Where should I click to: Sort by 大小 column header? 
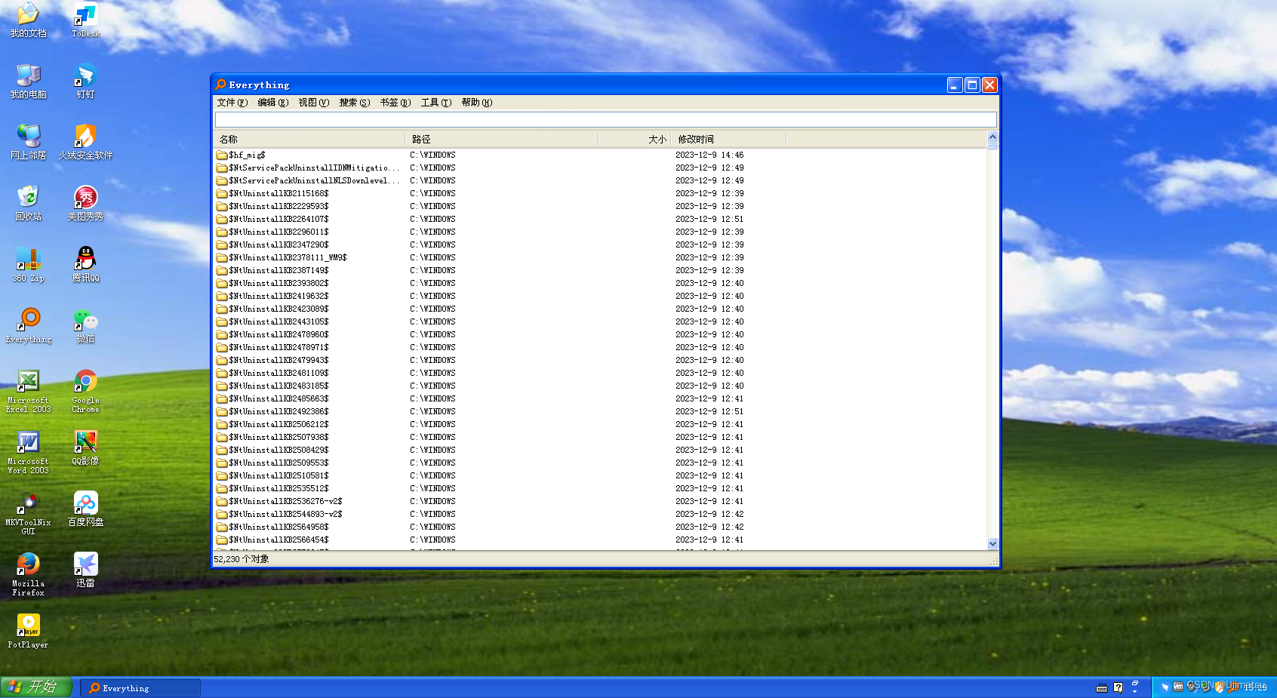point(634,139)
